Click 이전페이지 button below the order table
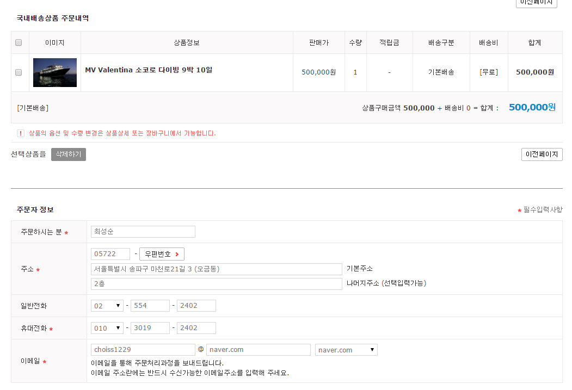Viewport: 572px width, 390px height. [x=542, y=154]
